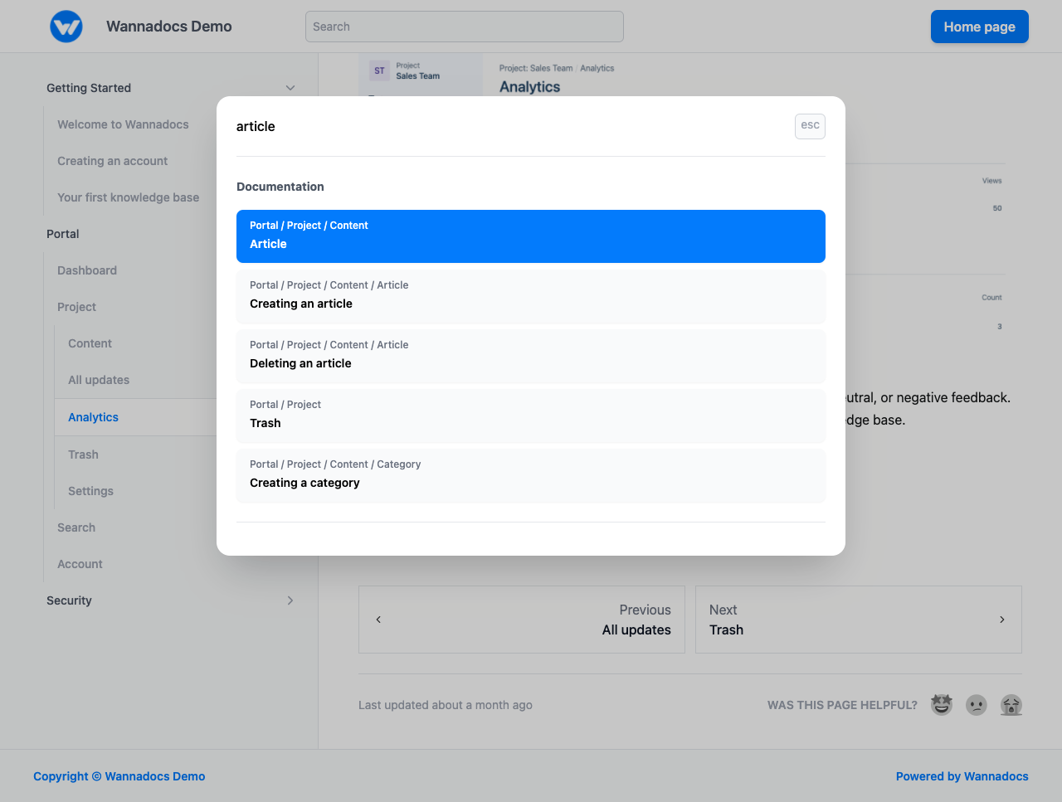Open the Deleting an article result
Viewport: 1062px width, 802px height.
[x=531, y=356]
